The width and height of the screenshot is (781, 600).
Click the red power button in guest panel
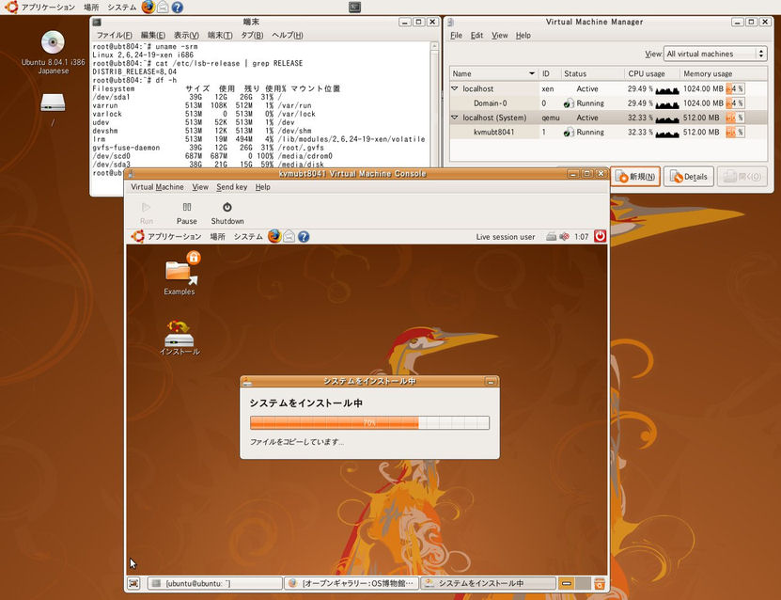point(600,236)
